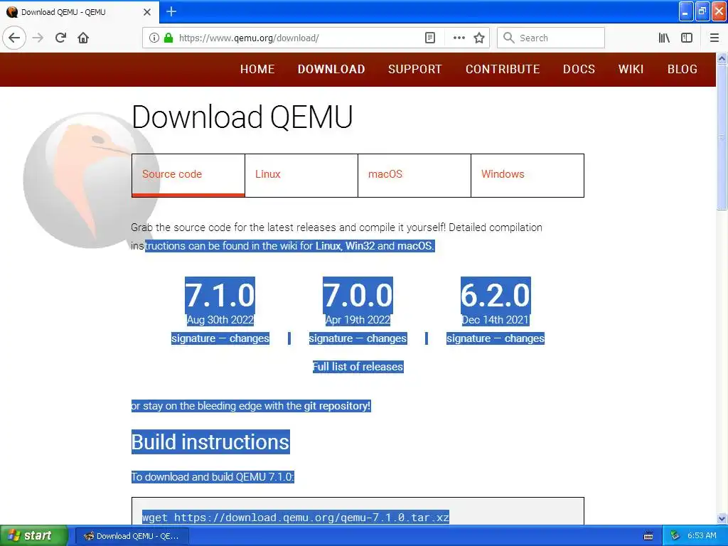
Task: Download the 6.2.0 release
Action: pyautogui.click(x=496, y=295)
